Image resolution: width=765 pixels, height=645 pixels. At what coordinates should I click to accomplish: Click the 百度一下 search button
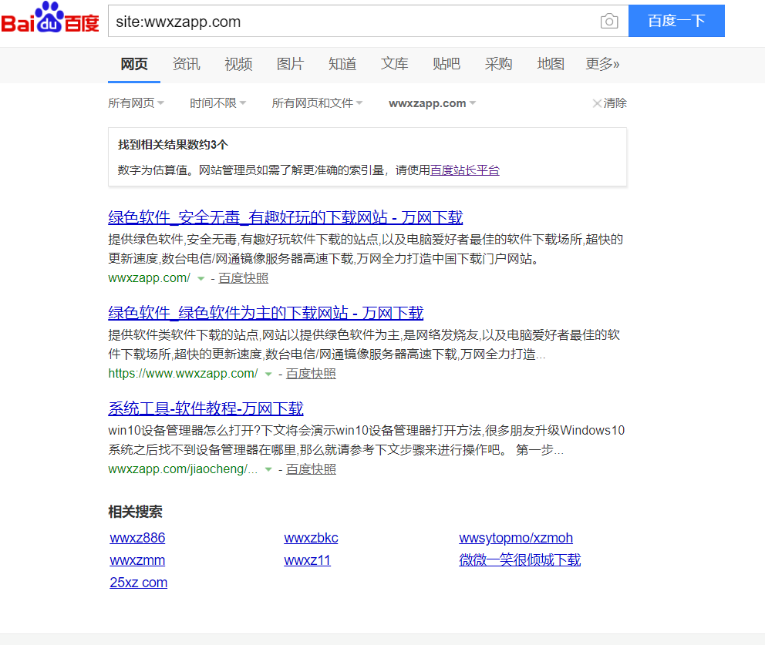click(x=676, y=21)
